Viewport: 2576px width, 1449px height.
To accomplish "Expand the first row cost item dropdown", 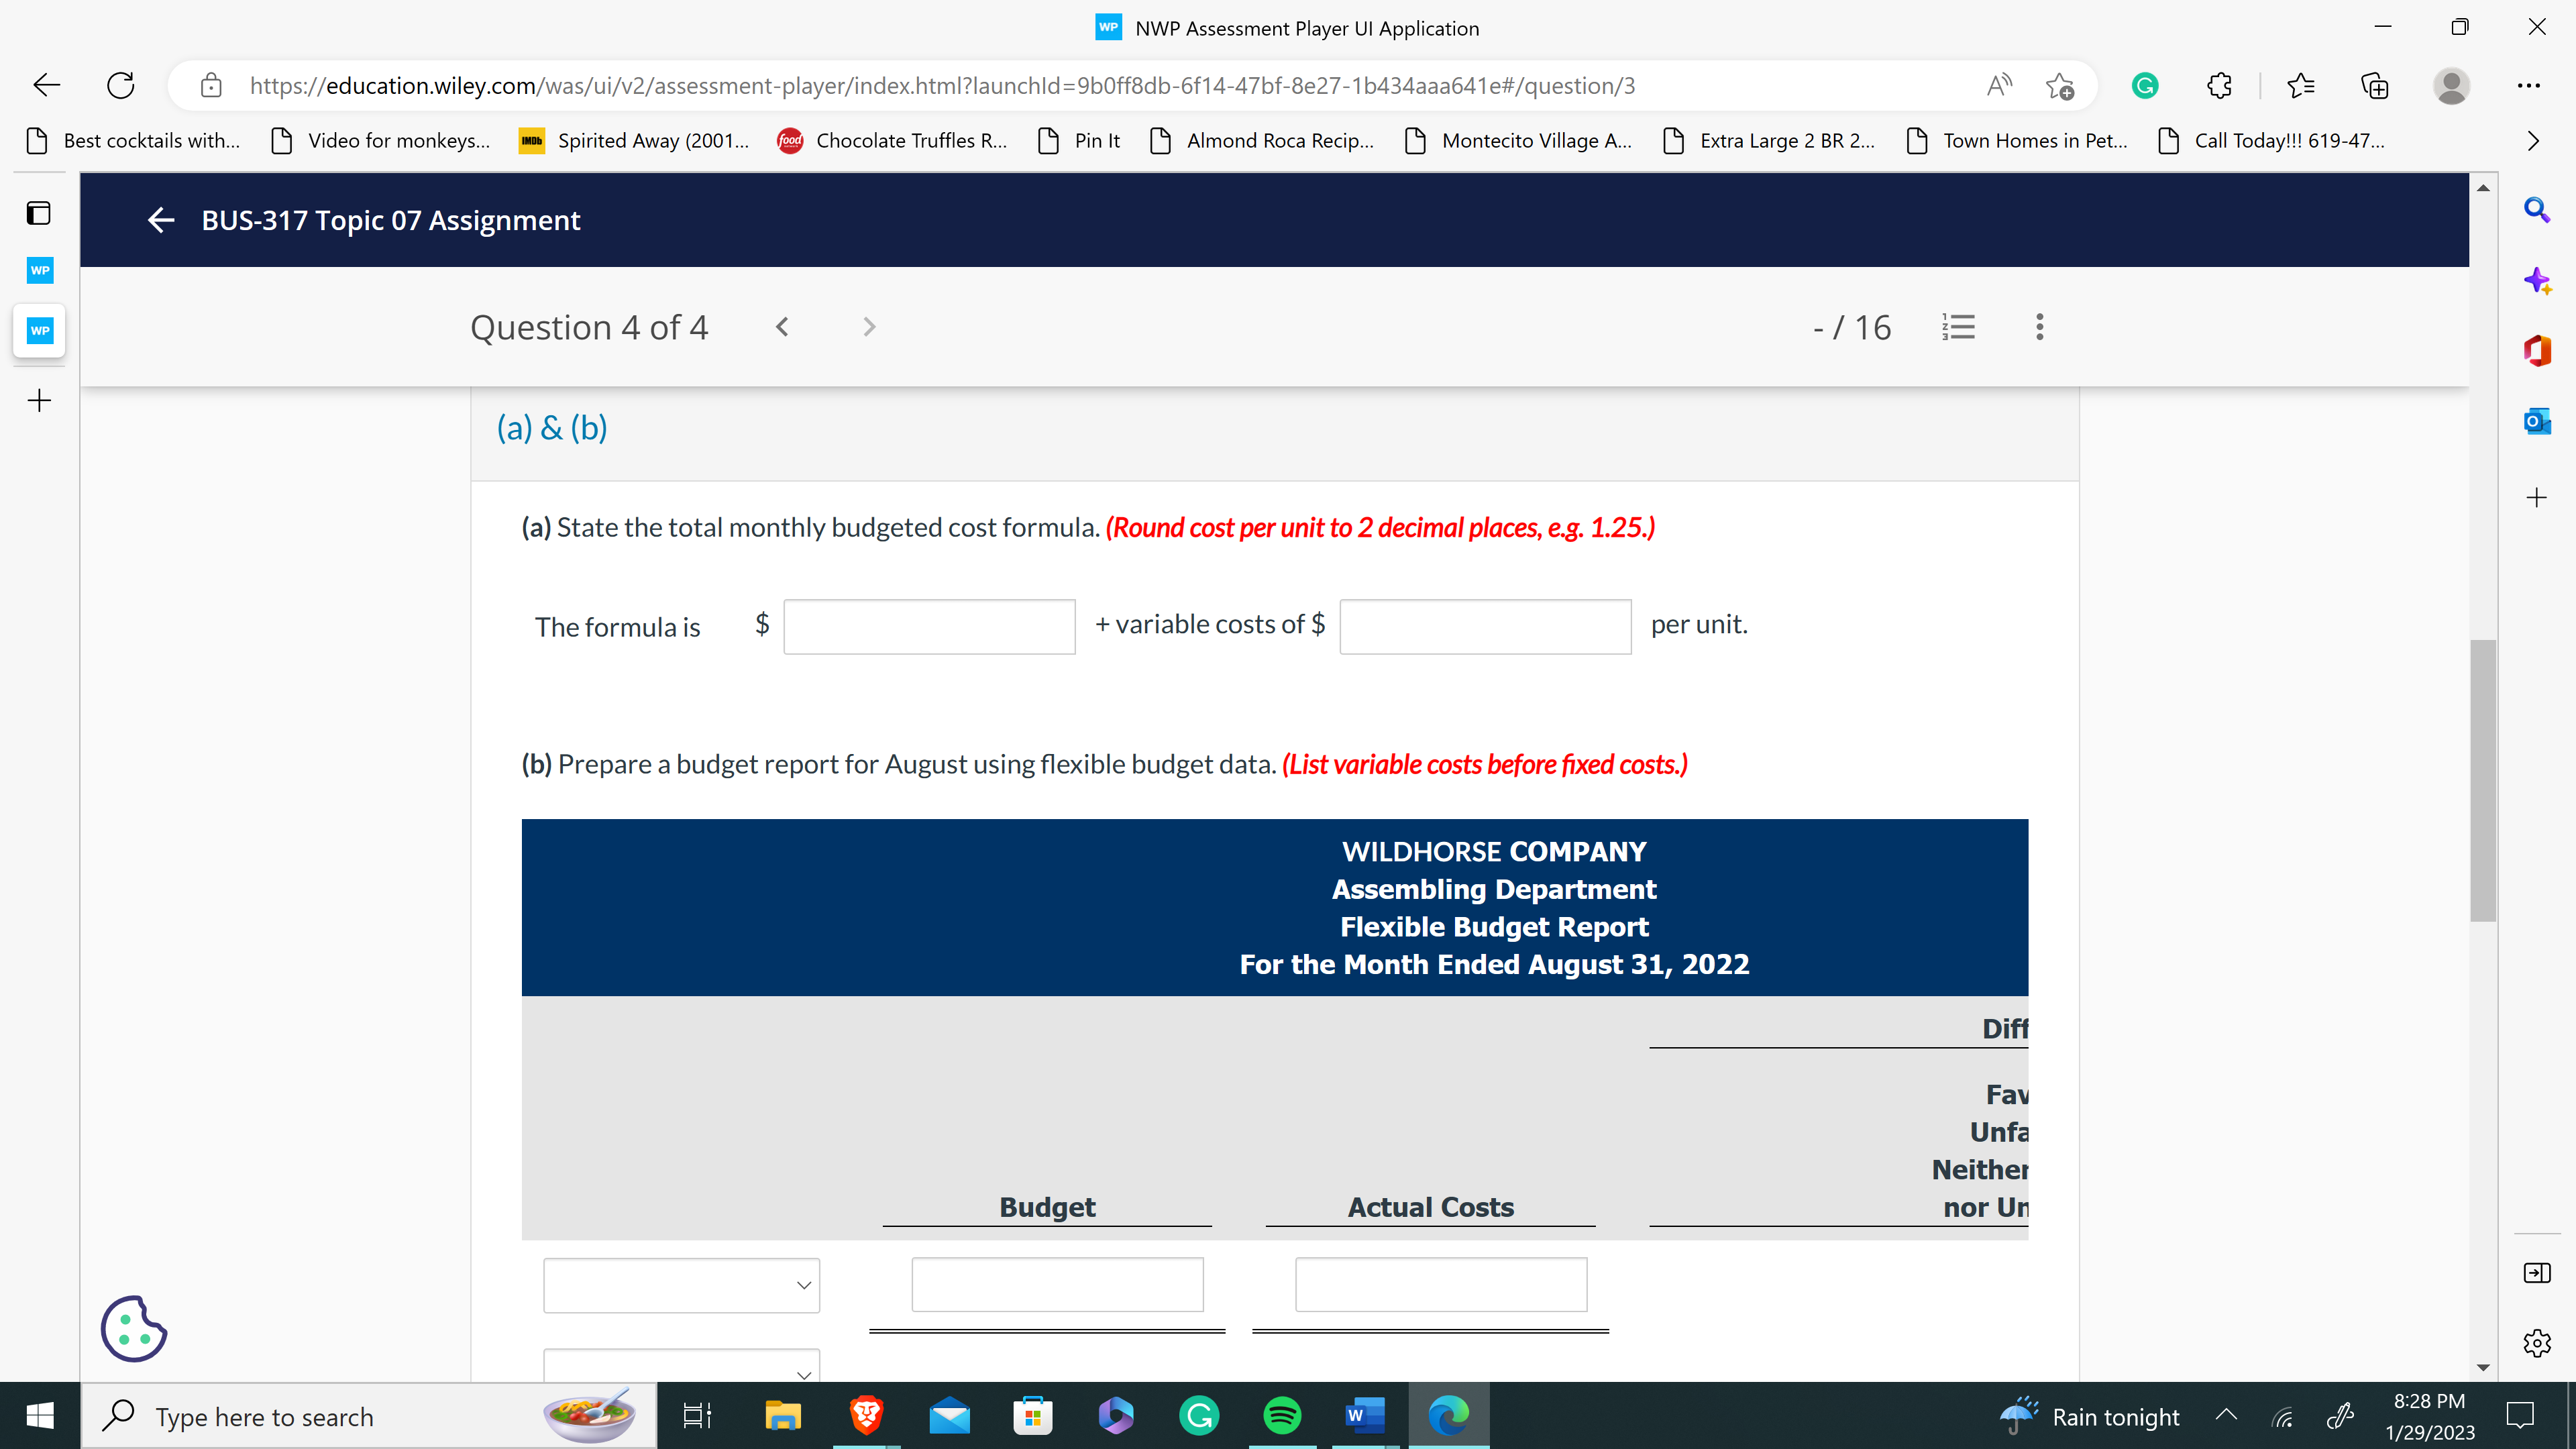I will pos(681,1285).
